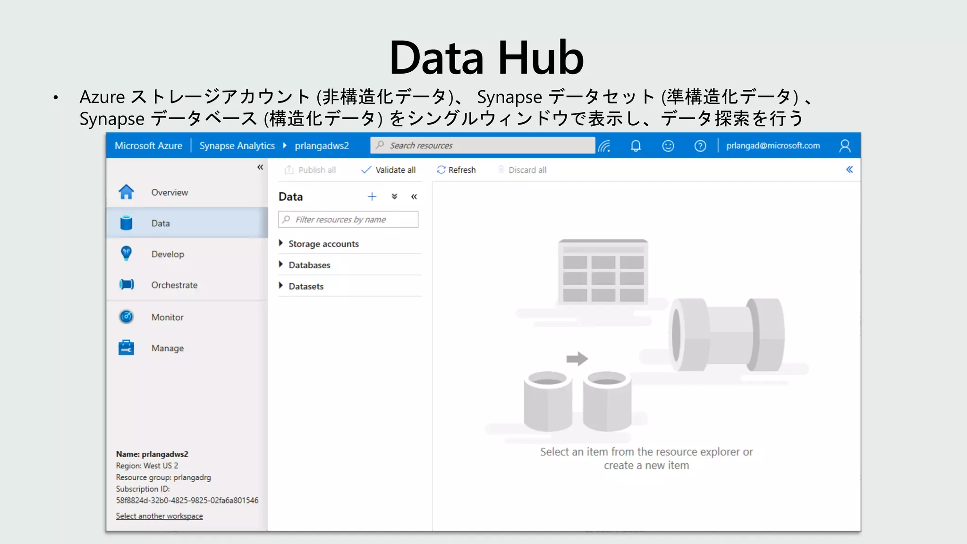Expand all items with double-chevron down
967x544 pixels.
394,196
